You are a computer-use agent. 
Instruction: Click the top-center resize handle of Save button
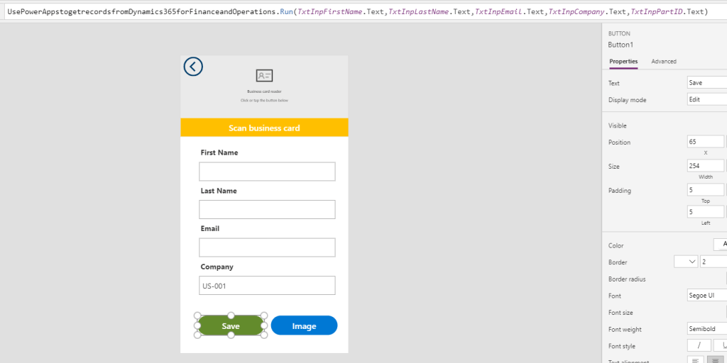coord(231,315)
